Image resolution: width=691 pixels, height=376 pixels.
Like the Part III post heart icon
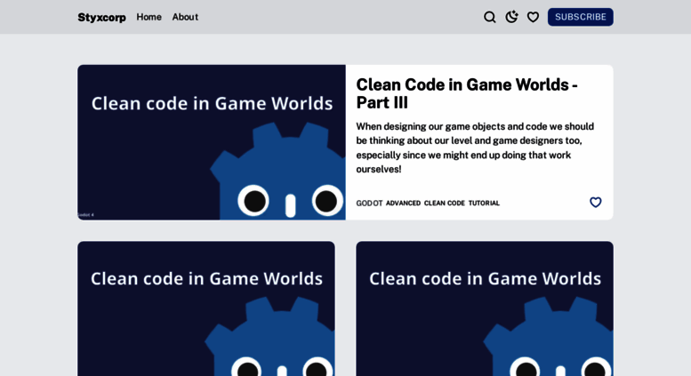595,202
